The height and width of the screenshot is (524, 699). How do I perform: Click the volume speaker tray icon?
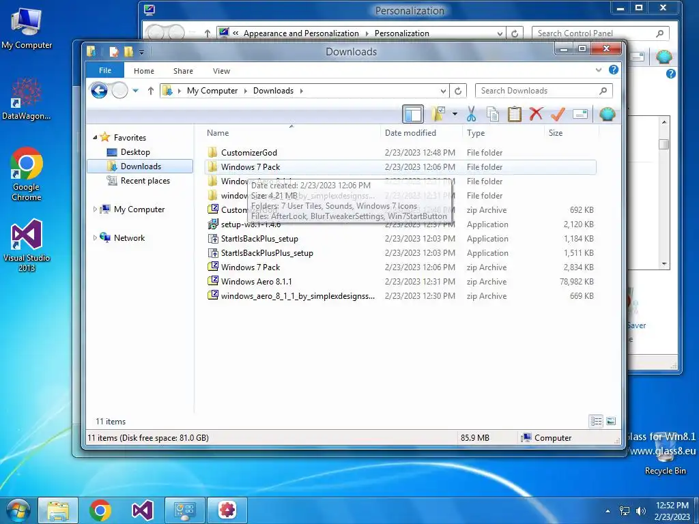(640, 511)
